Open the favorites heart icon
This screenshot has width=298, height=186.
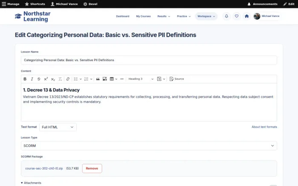[x=237, y=16]
